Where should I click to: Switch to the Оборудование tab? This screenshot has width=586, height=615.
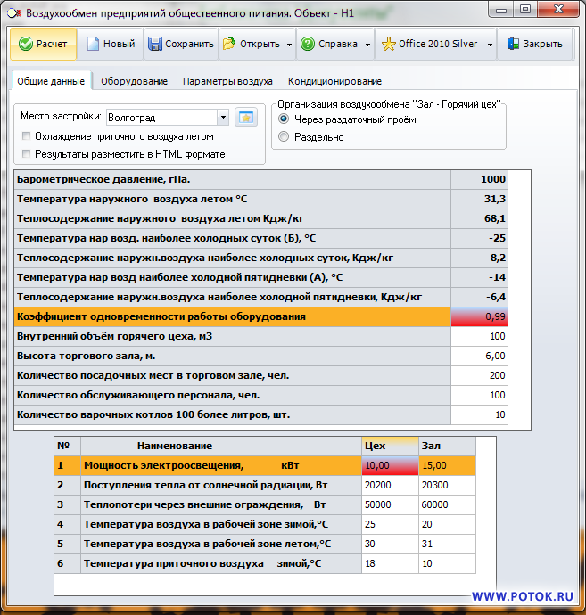[134, 81]
